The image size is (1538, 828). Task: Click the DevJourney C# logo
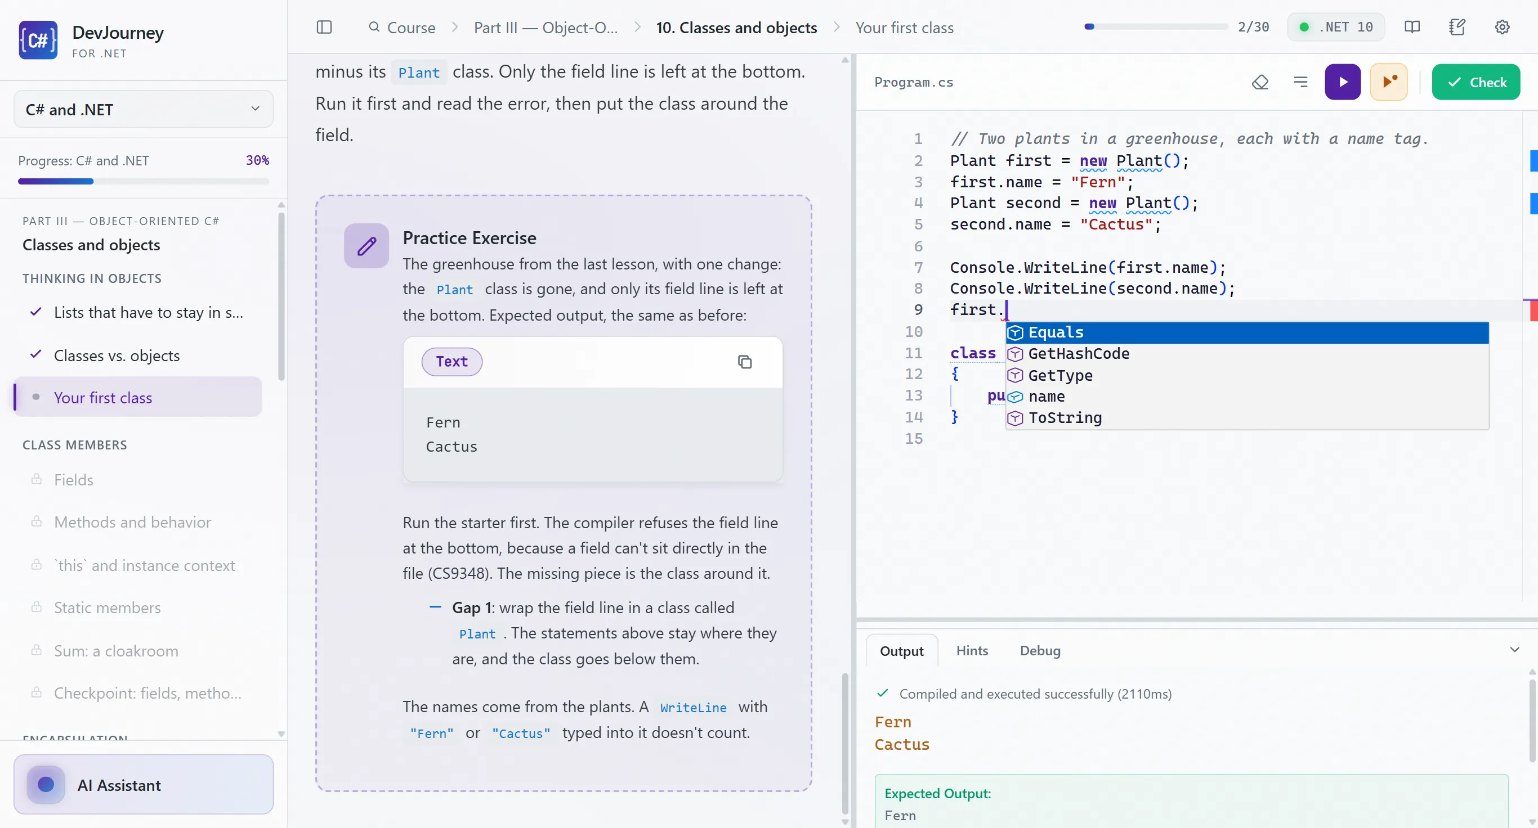coord(38,40)
